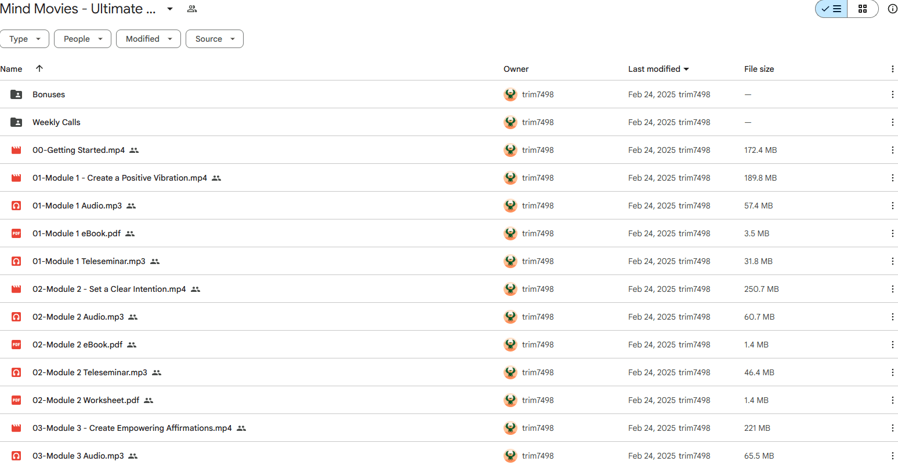Sort by the Name column header
Screen dimensions: 898x465
(x=11, y=69)
